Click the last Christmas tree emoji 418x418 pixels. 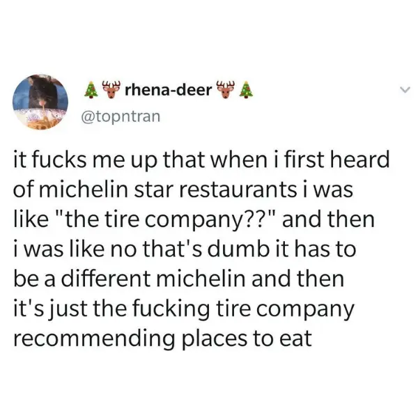(245, 91)
